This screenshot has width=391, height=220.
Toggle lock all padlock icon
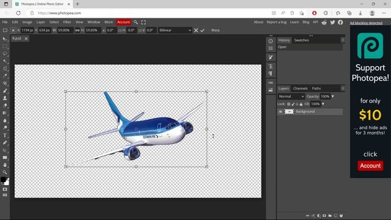(x=301, y=104)
